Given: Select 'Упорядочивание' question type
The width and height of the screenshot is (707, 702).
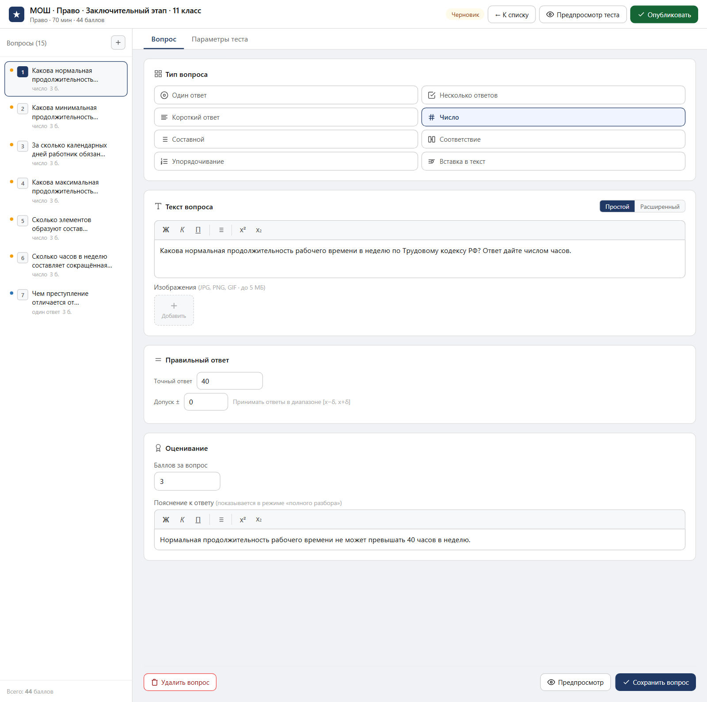Looking at the screenshot, I should 286,162.
